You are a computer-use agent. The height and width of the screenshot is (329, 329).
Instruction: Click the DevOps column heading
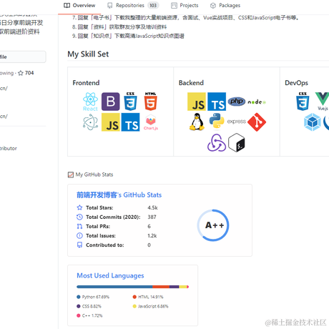coord(296,83)
